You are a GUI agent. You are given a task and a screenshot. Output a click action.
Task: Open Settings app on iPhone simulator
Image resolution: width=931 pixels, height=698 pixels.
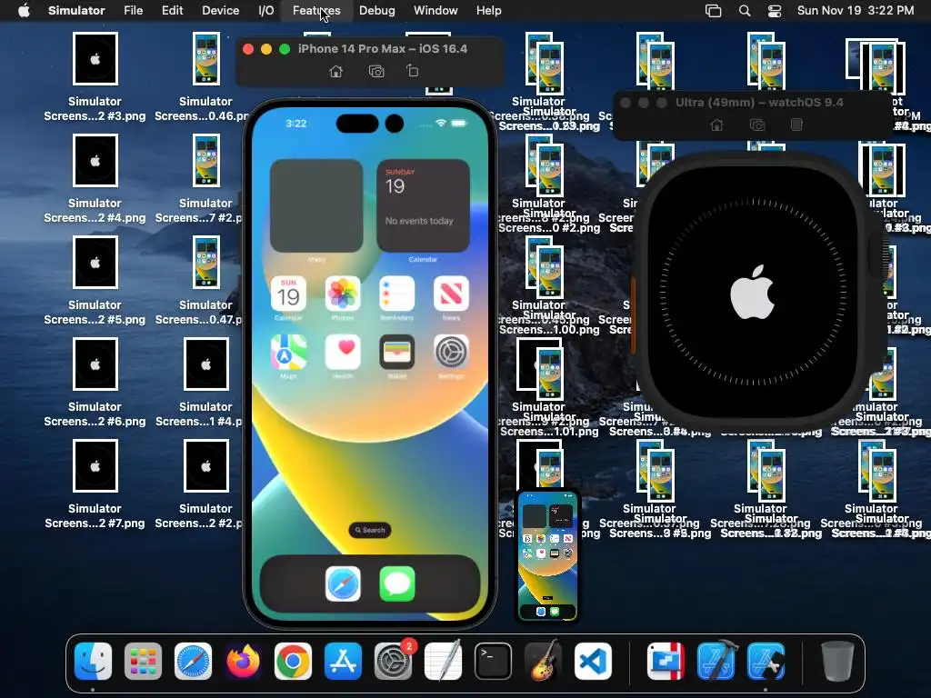[x=451, y=352]
